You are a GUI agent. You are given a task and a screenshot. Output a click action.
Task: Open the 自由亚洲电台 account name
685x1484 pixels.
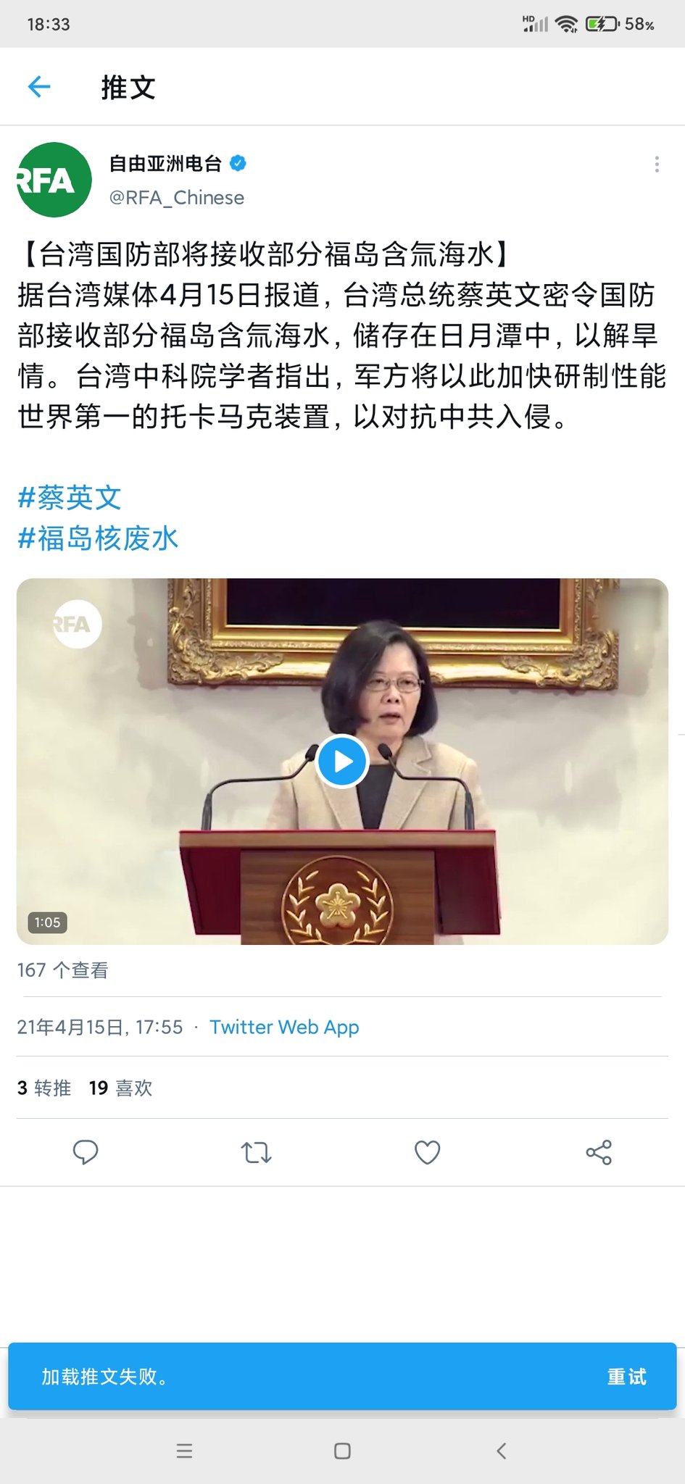point(165,164)
